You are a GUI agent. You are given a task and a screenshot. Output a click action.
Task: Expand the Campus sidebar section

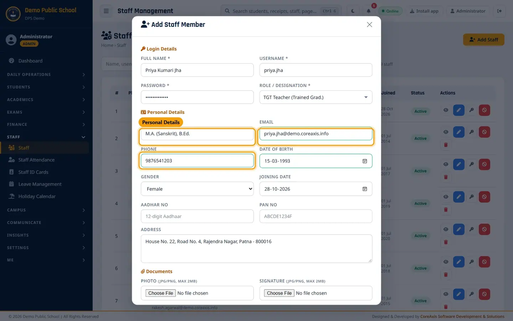(46, 210)
